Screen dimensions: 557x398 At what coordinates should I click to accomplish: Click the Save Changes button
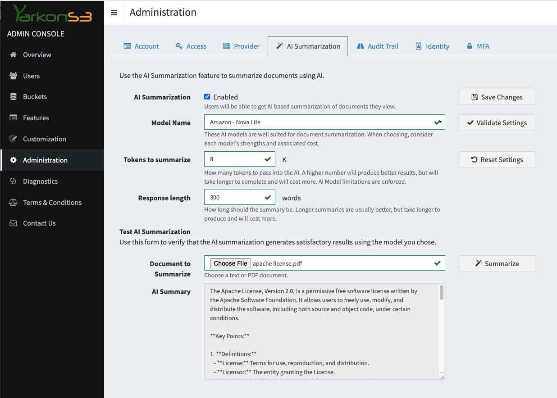(x=497, y=97)
